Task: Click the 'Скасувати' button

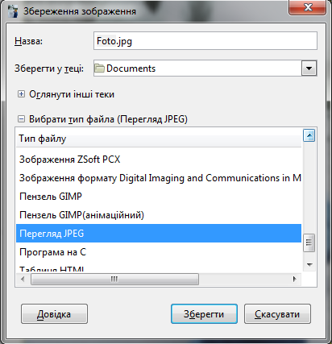Action: click(277, 314)
